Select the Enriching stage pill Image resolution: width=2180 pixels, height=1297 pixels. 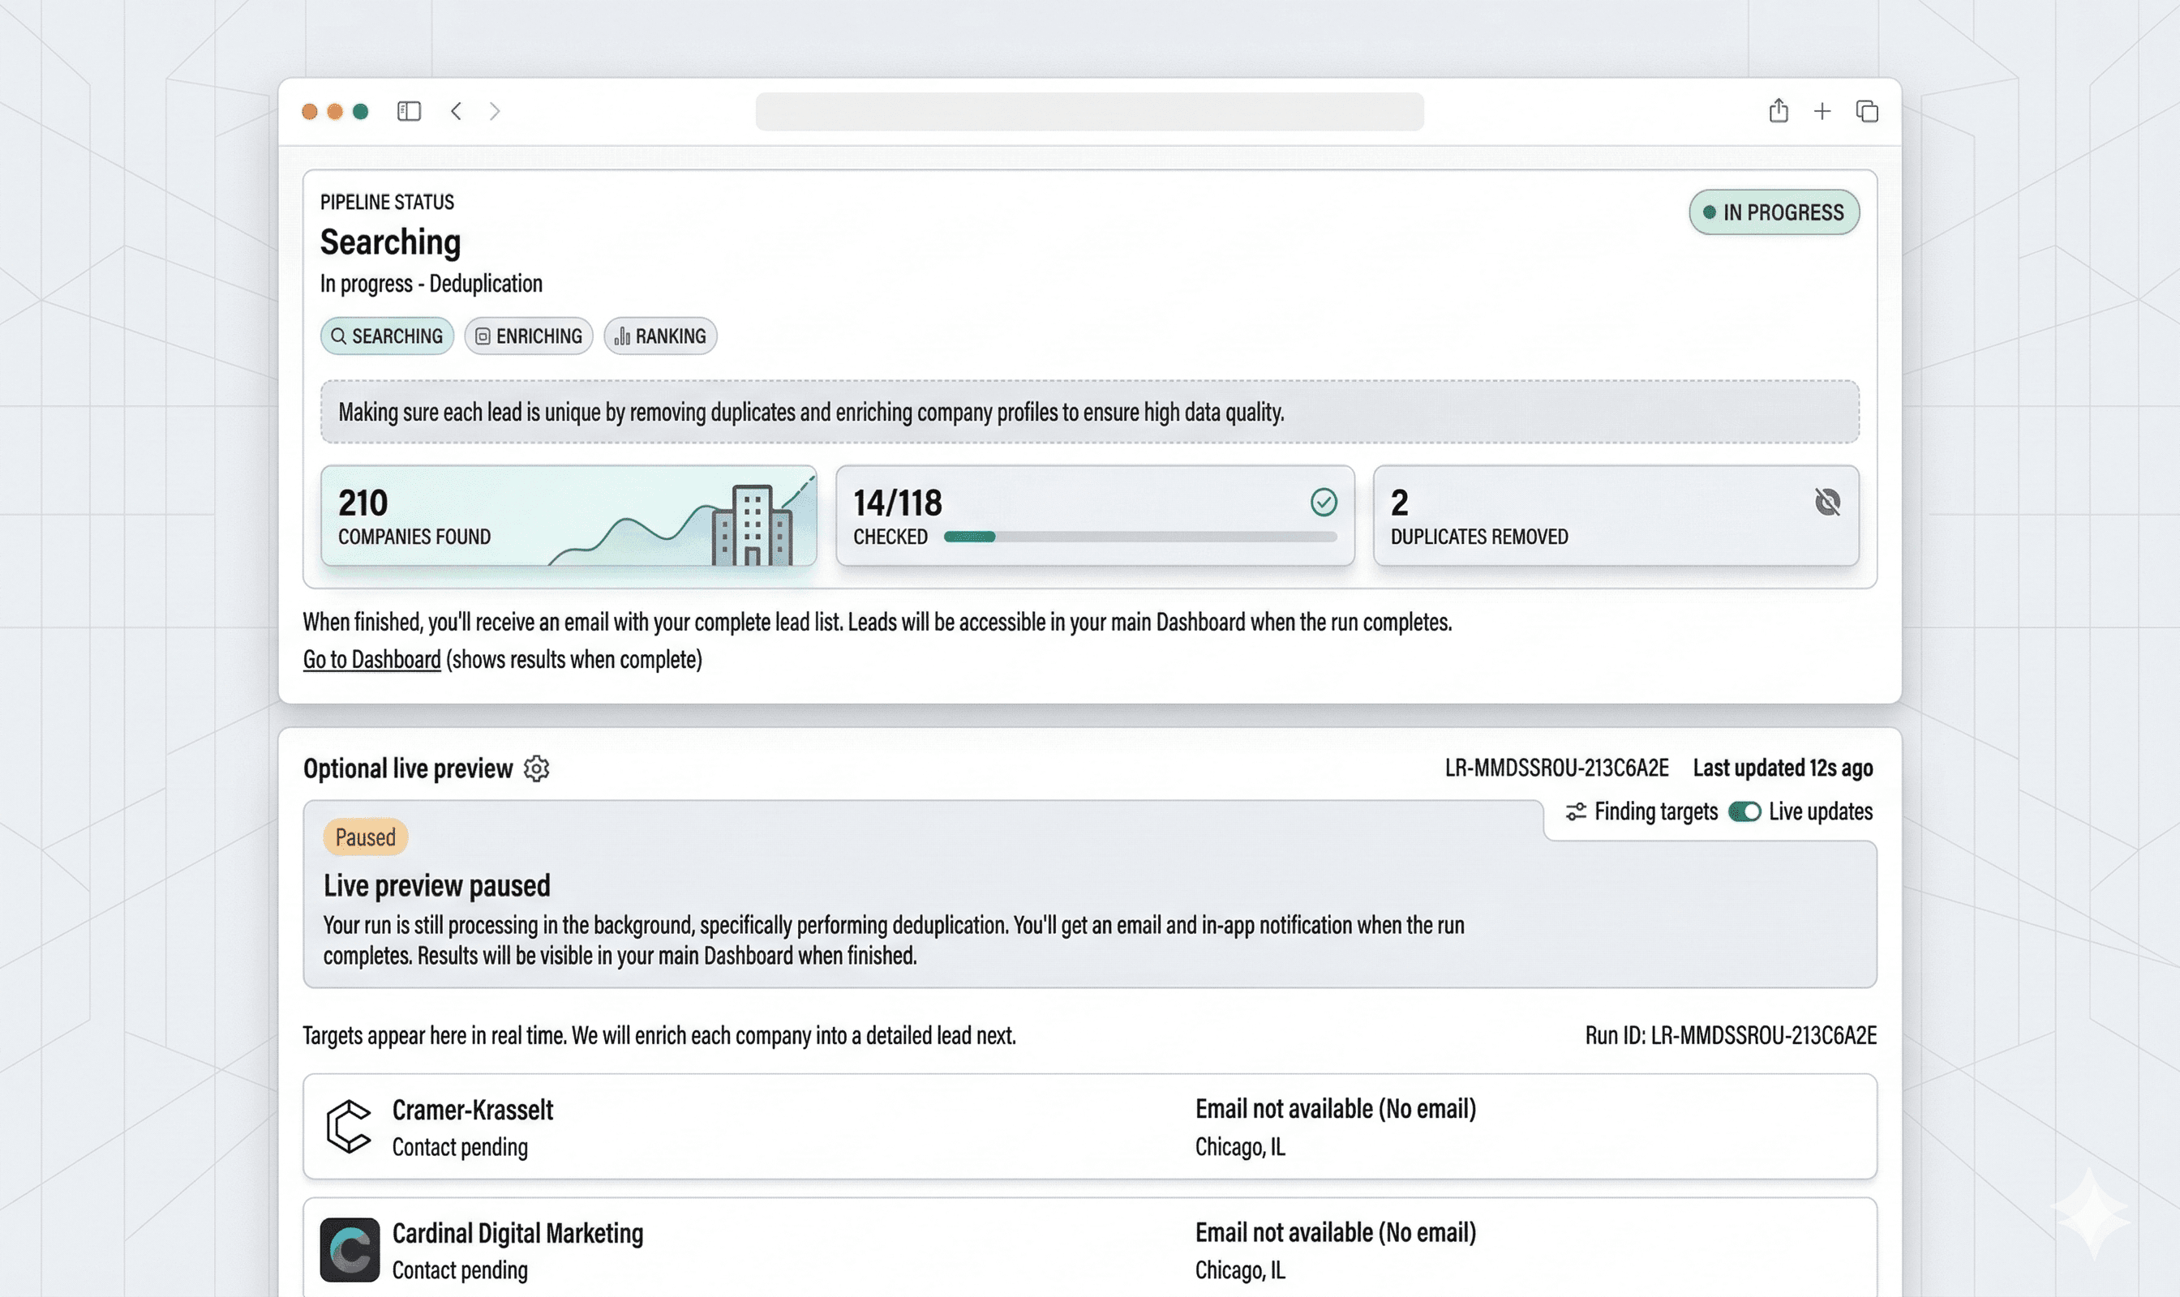pyautogui.click(x=528, y=336)
